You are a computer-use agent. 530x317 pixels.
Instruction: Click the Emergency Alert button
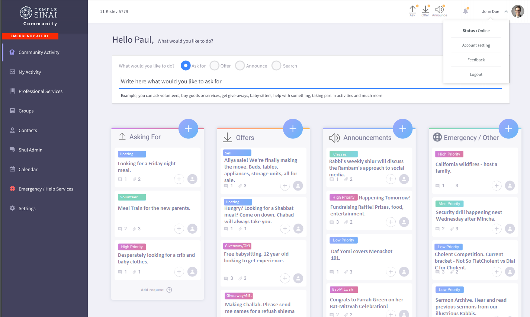click(30, 36)
